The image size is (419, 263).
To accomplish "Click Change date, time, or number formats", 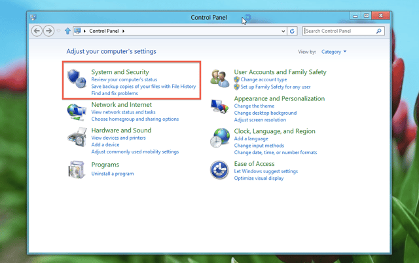I will 276,153.
